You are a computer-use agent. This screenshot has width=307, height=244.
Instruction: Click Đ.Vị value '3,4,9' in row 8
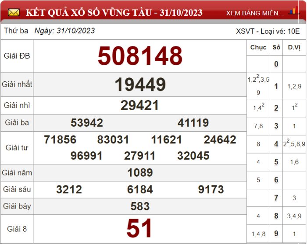click(294, 216)
